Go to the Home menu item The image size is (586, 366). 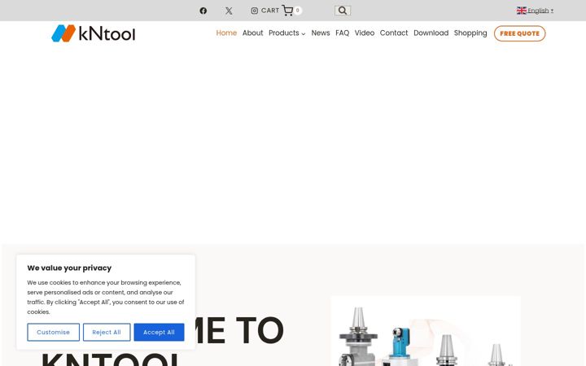pos(226,33)
